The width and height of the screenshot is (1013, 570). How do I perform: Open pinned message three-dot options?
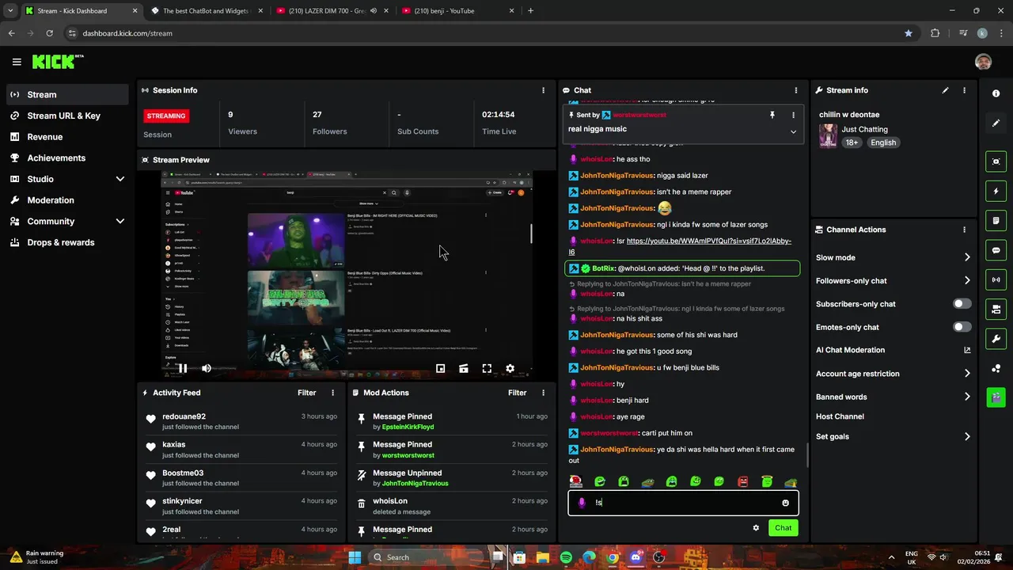(x=793, y=115)
